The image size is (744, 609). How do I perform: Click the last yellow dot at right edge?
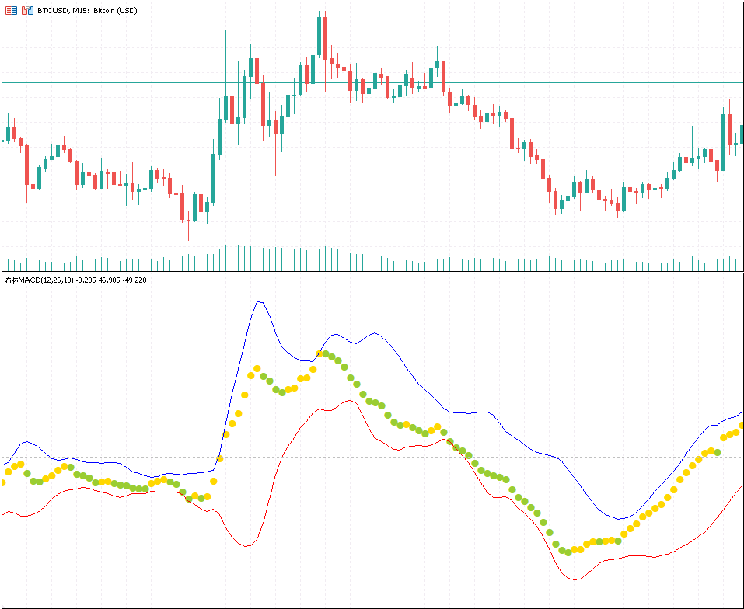[742, 426]
